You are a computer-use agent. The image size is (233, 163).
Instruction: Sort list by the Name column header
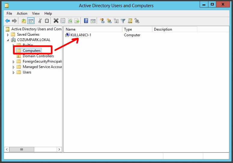pos(93,29)
